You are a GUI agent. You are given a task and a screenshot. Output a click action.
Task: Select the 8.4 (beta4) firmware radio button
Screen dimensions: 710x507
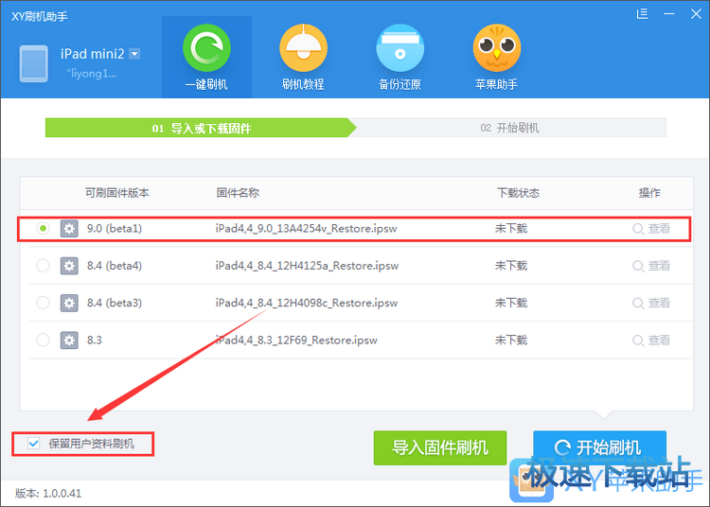click(x=43, y=266)
